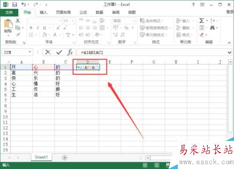The image size is (234, 169).
Task: Click Format as Table button
Action: (155, 28)
